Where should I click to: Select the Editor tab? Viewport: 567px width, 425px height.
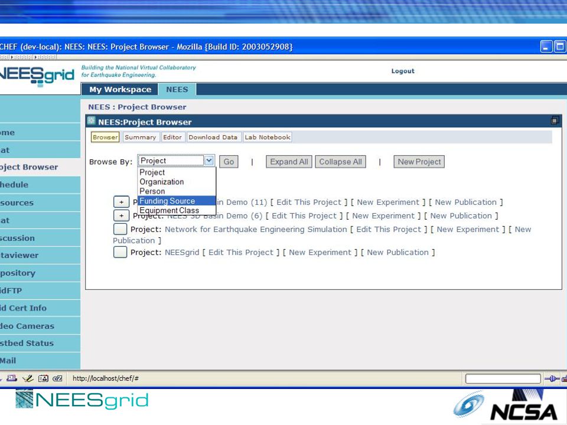(172, 137)
